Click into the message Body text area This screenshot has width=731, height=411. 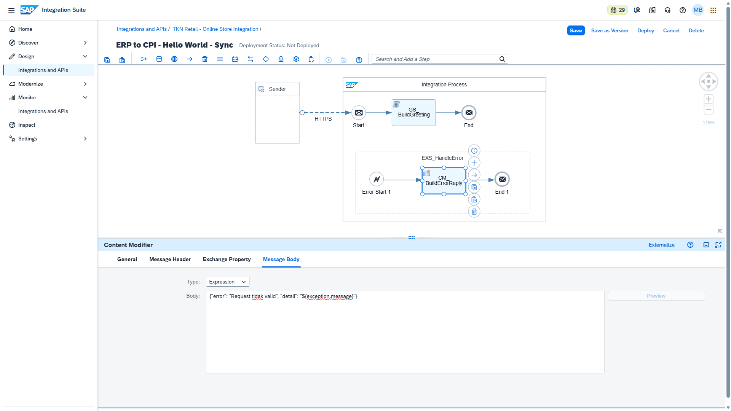coord(405,332)
